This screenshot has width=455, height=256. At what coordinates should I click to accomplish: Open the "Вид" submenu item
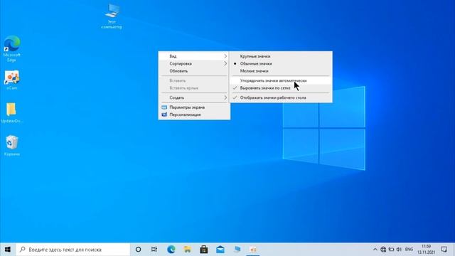194,56
